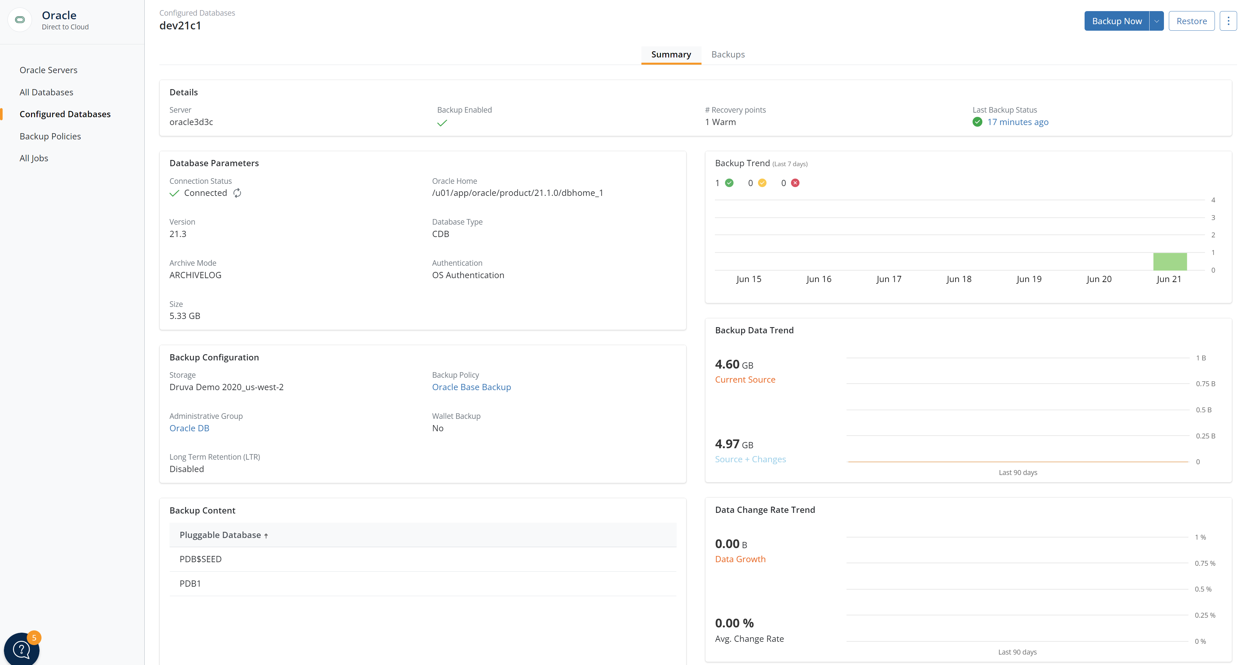
Task: Click the Backup Enabled checkmark
Action: tap(442, 123)
